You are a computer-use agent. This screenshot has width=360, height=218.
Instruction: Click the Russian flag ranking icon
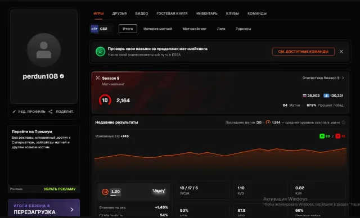click(x=304, y=96)
